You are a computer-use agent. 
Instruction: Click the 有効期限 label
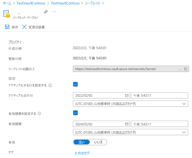(x=15, y=124)
